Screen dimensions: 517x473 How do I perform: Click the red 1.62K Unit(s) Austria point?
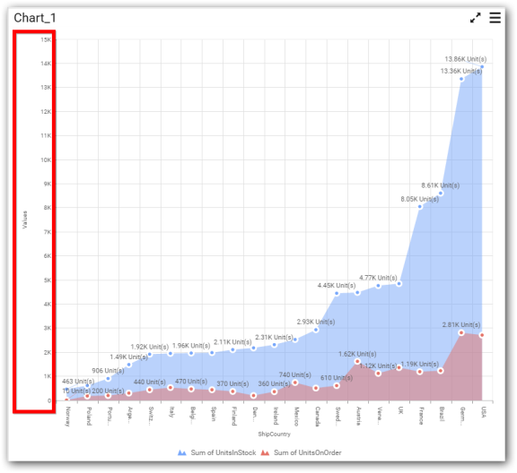click(357, 361)
